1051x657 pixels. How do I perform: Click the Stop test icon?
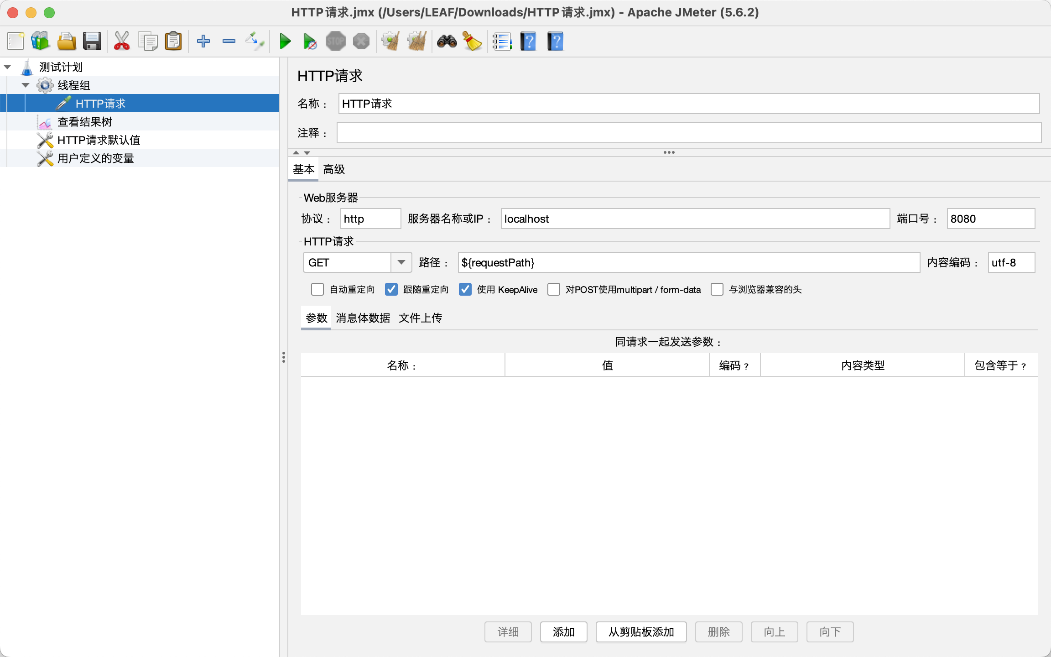click(336, 42)
